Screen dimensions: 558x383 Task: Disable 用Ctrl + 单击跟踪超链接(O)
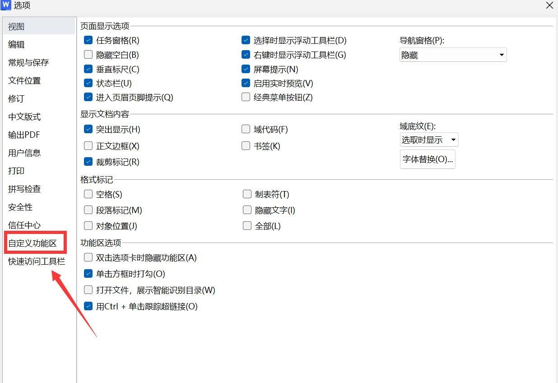[x=88, y=306]
